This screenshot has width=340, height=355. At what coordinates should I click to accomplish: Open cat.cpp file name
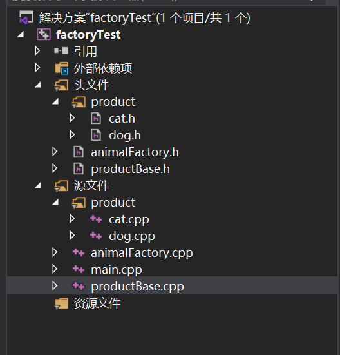(x=129, y=219)
